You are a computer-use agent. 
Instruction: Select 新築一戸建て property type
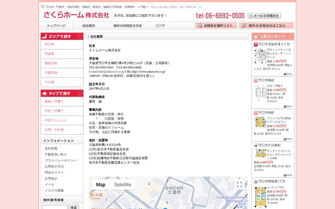[62, 101]
